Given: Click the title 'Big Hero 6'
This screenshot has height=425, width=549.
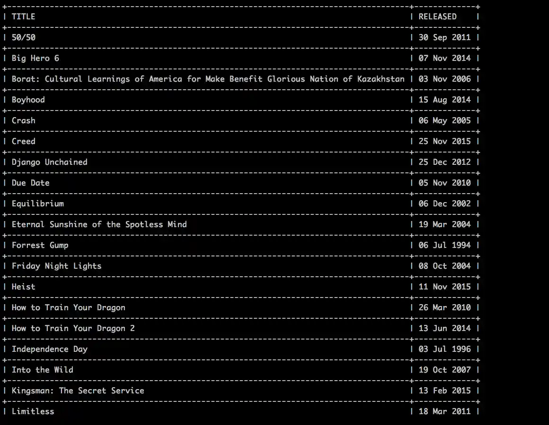Looking at the screenshot, I should pos(35,59).
